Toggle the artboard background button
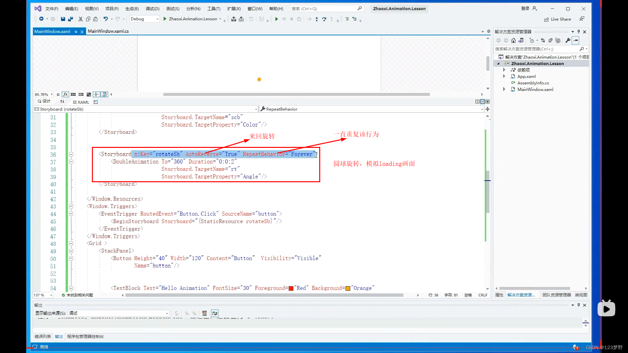The height and width of the screenshot is (353, 628). tap(89, 94)
